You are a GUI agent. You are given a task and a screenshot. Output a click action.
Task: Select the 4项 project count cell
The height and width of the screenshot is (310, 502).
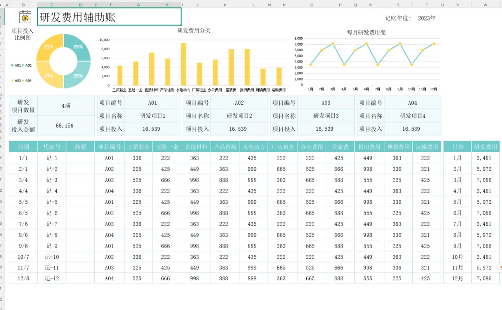(66, 106)
